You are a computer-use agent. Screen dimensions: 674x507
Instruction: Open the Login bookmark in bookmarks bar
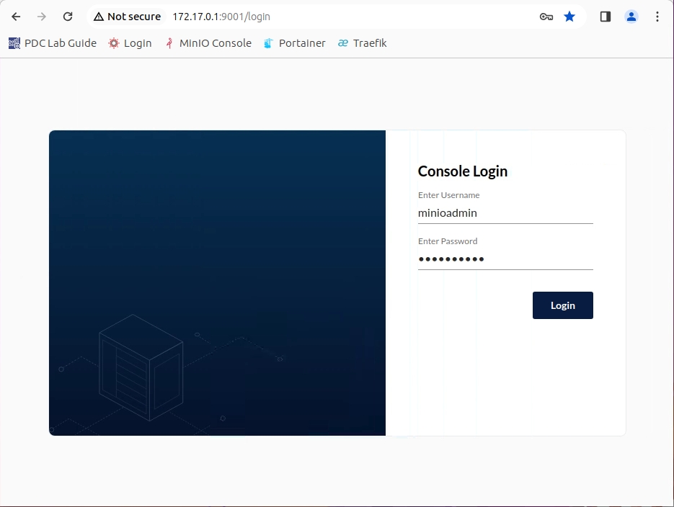[x=130, y=43]
